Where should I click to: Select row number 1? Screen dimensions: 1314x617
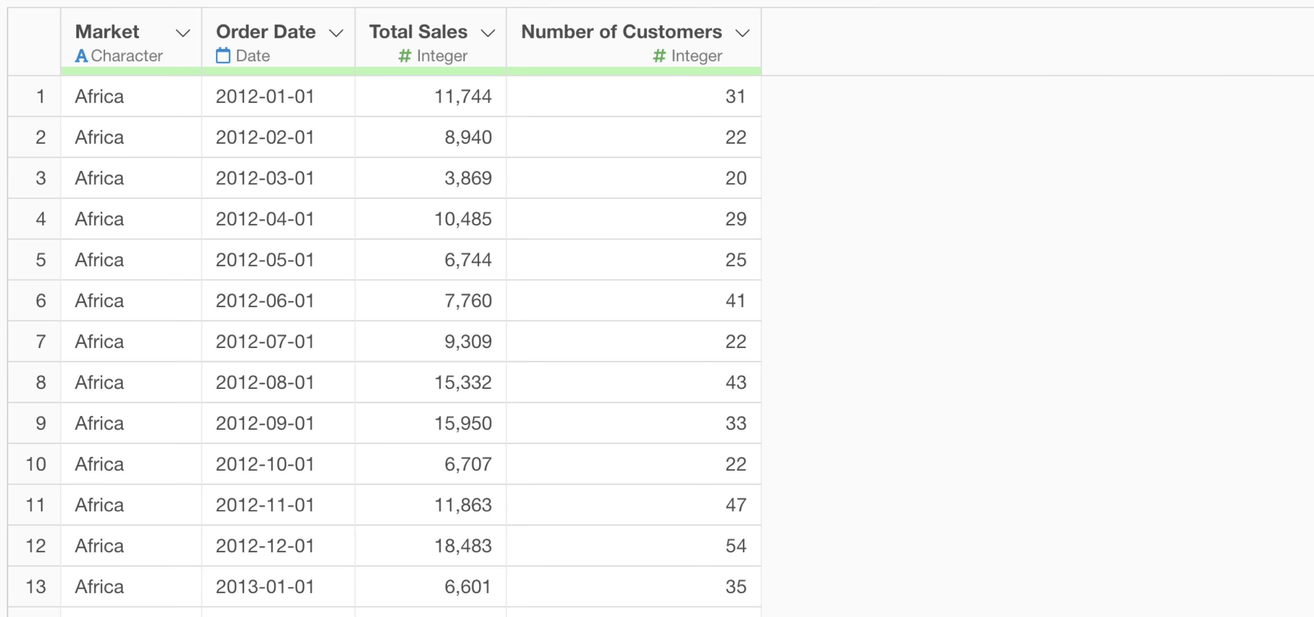click(x=40, y=96)
